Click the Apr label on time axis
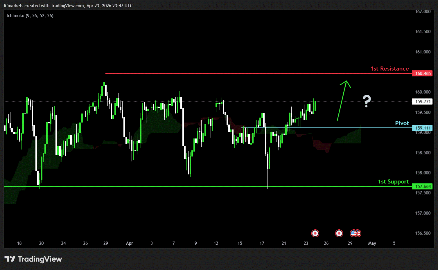 pos(130,243)
